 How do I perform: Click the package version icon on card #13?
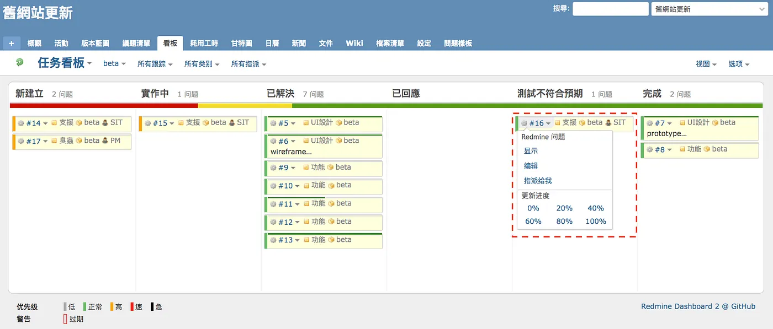click(x=331, y=240)
